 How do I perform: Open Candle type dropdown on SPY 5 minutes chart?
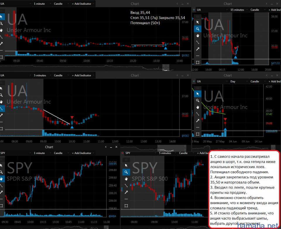pyautogui.click(x=186, y=153)
